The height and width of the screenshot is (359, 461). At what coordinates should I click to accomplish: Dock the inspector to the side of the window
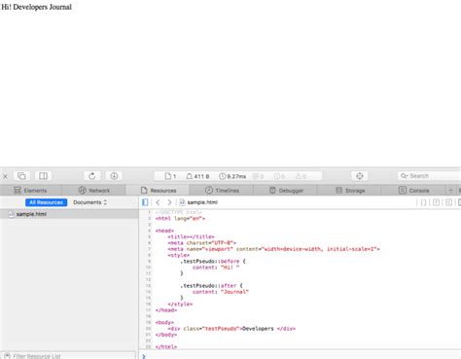click(43, 176)
